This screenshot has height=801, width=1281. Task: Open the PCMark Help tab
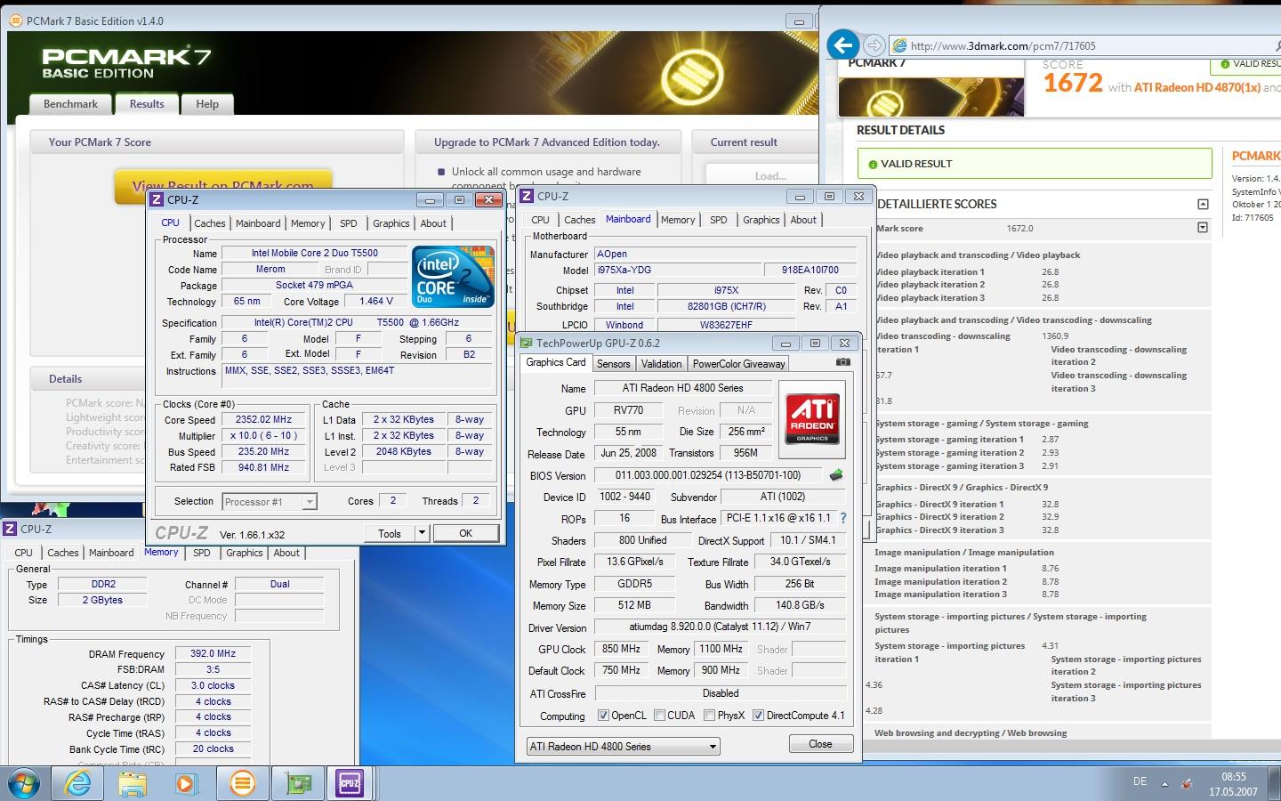tap(207, 104)
